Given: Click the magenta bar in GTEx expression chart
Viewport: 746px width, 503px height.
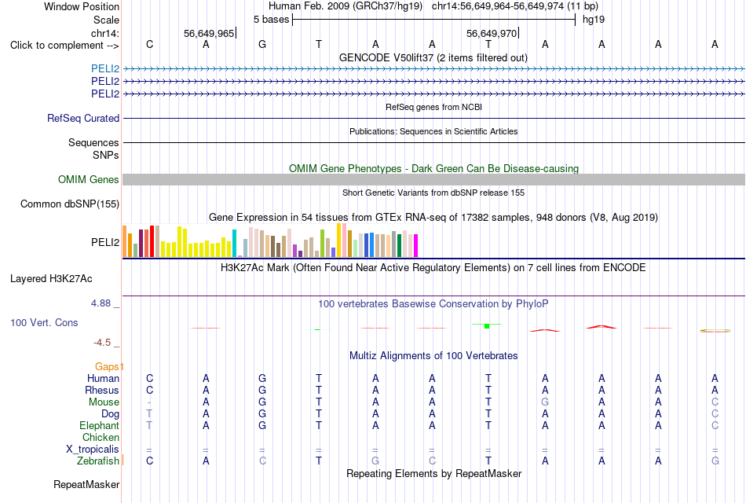Looking at the screenshot, I should coord(416,245).
